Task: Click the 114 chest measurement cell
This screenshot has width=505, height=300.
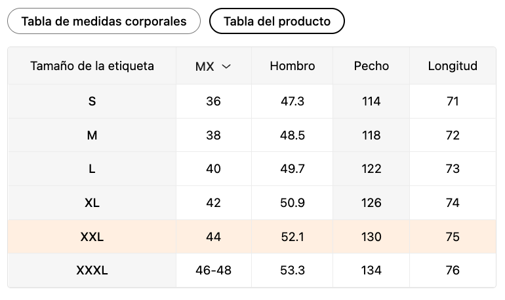Action: (371, 102)
